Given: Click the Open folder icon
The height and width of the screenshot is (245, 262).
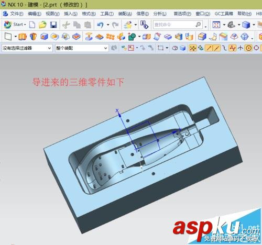Looking at the screenshot, I should 42,25.
